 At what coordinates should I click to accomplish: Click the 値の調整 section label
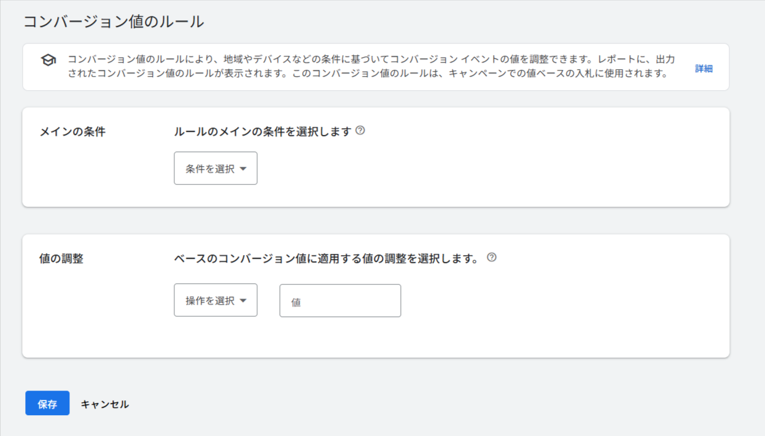pos(61,259)
